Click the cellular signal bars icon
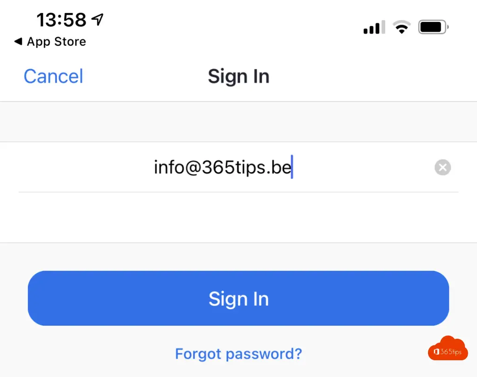This screenshot has height=377, width=477. 374,27
